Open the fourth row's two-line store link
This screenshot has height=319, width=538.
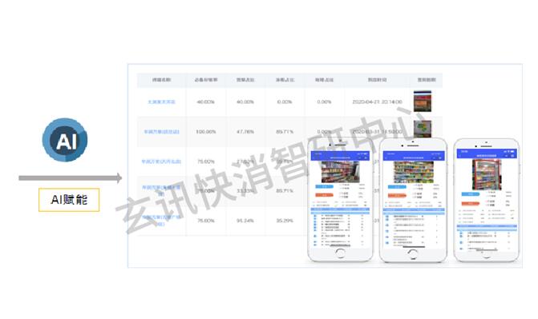click(x=161, y=190)
